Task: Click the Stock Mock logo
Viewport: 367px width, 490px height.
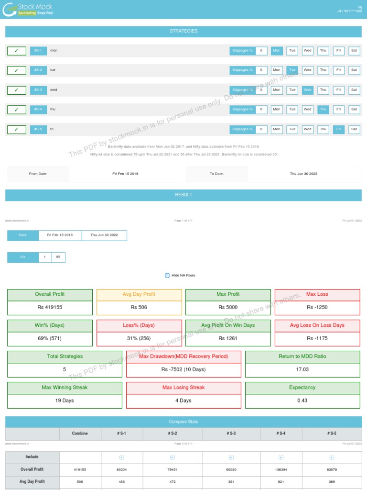Action: pos(28,10)
